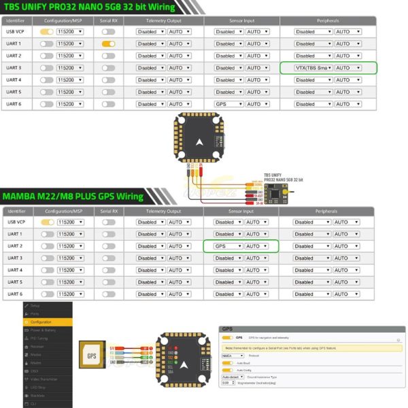This screenshot has width=408, height=408.
Task: Toggle USB VCP MSP switch in Mamba GPS table
Action: pyautogui.click(x=48, y=222)
